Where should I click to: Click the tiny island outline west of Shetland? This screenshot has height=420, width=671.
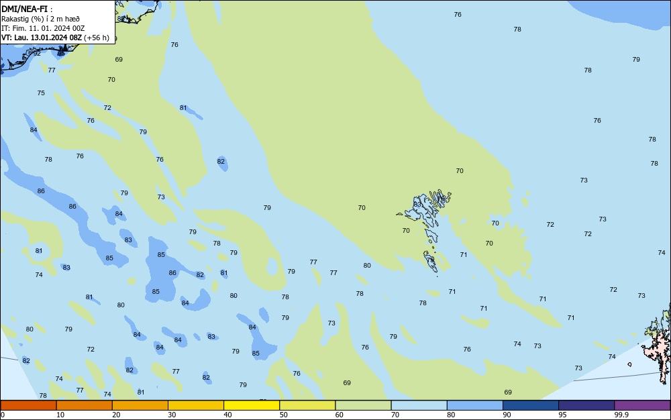pos(629,364)
